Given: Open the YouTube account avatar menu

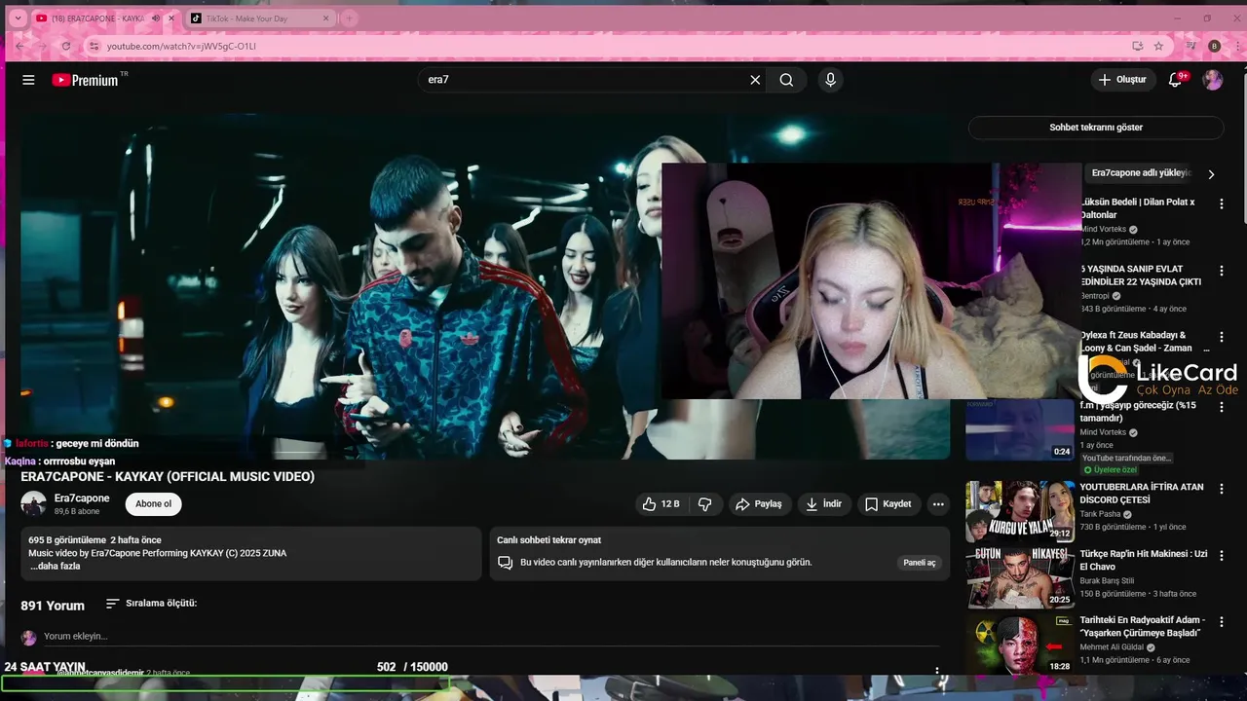Looking at the screenshot, I should [1212, 80].
